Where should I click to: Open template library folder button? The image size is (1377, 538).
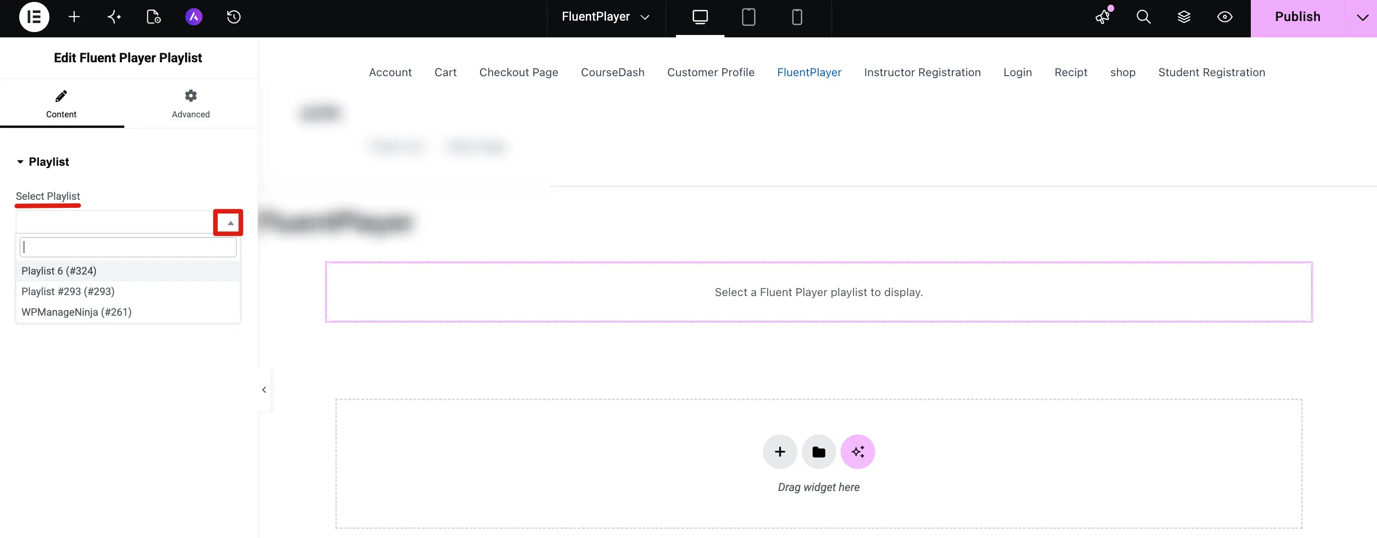pyautogui.click(x=819, y=452)
